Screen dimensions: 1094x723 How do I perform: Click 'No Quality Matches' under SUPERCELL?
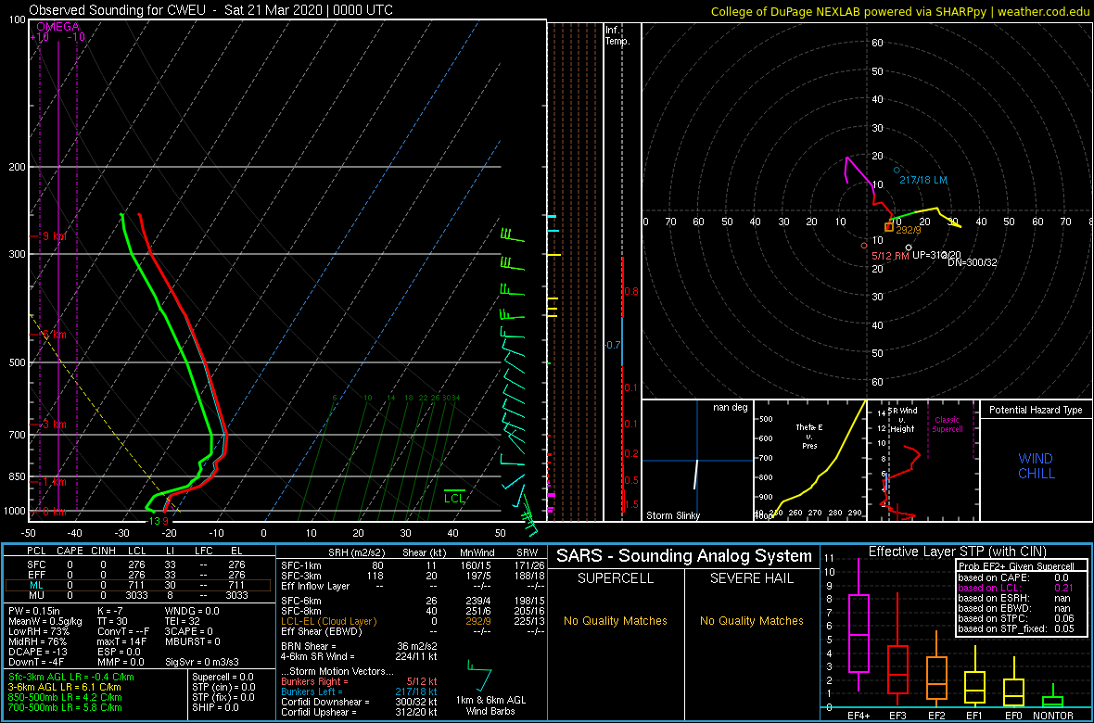pos(616,620)
